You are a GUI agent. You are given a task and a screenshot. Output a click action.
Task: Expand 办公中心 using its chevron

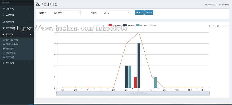(30, 9)
